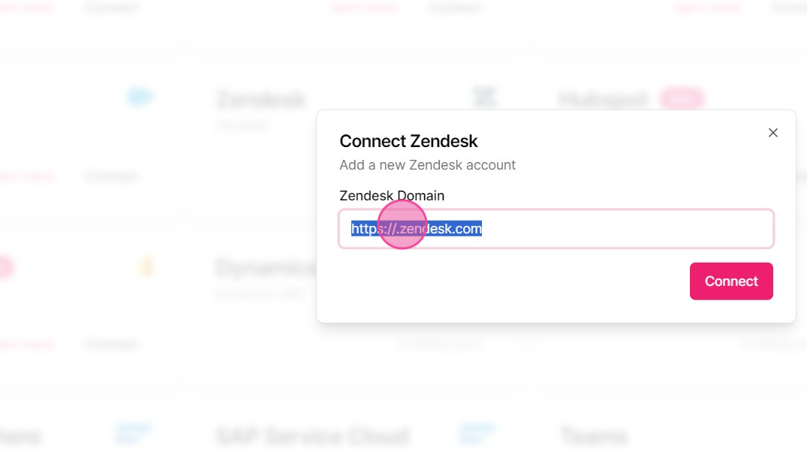Click the yellow app icon in the left column
This screenshot has height=451, width=807.
(x=146, y=266)
